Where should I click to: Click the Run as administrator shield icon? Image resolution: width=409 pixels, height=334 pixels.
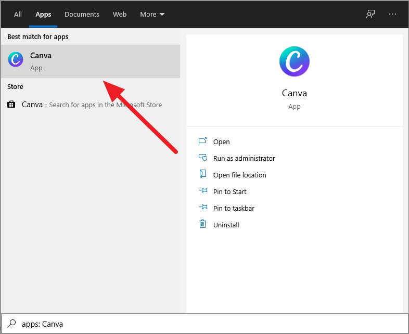(202, 158)
